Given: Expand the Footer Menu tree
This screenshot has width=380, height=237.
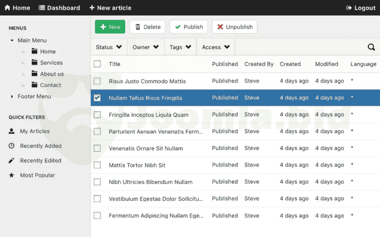Looking at the screenshot, I should pyautogui.click(x=12, y=96).
